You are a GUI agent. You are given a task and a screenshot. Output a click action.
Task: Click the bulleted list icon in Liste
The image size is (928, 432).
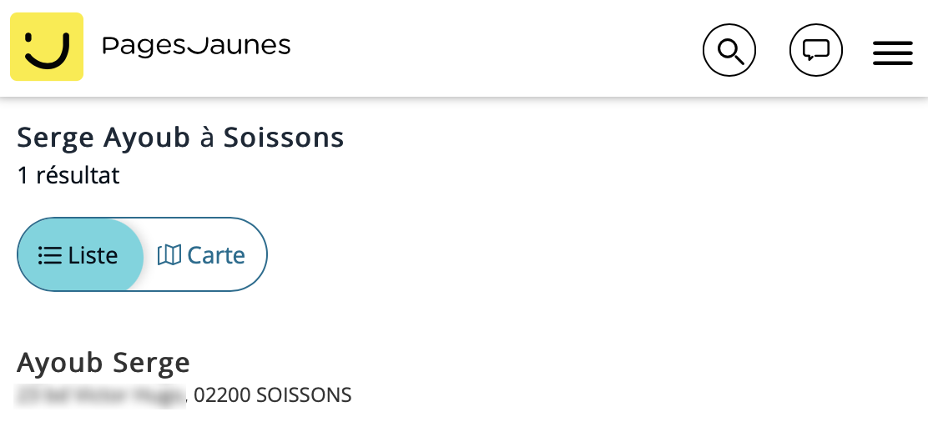pyautogui.click(x=50, y=255)
